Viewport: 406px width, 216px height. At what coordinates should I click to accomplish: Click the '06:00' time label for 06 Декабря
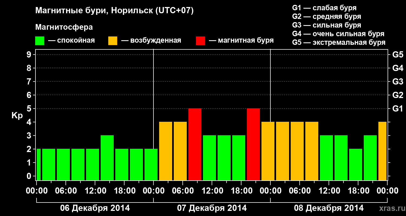[66, 191]
